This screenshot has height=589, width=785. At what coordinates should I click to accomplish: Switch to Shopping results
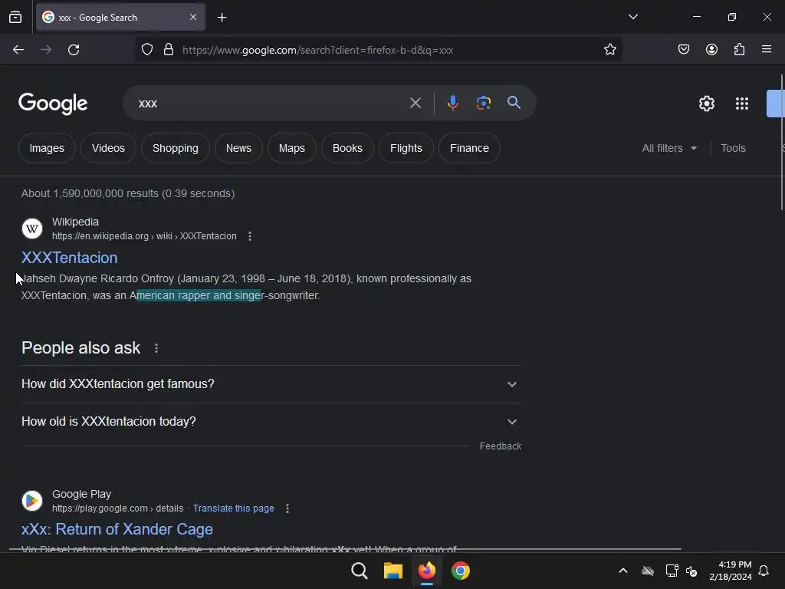pos(176,148)
